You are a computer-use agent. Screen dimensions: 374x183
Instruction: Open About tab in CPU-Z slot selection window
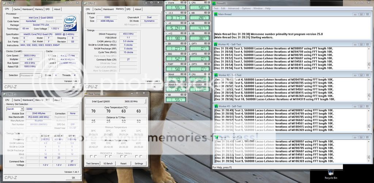tap(57, 100)
